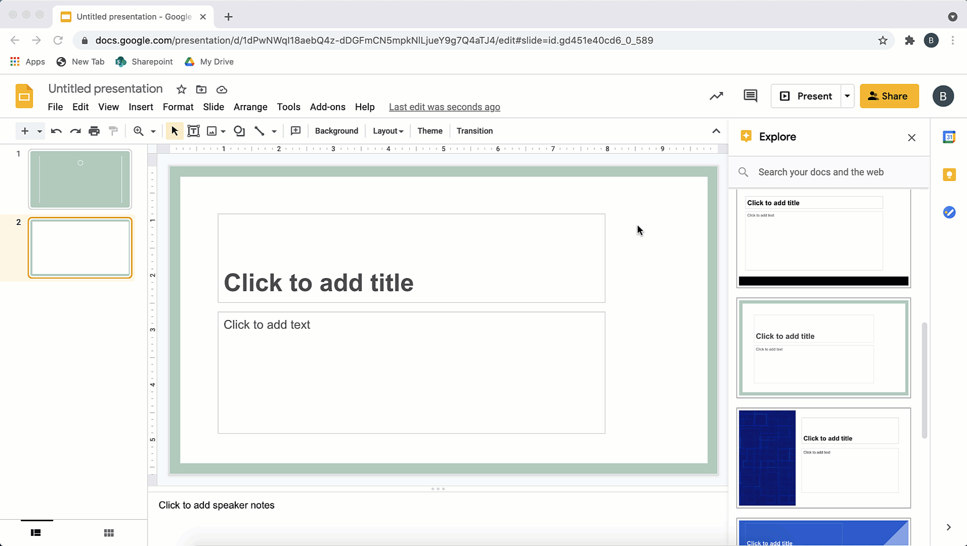The height and width of the screenshot is (546, 967).
Task: Select the Text box tool
Action: (193, 131)
